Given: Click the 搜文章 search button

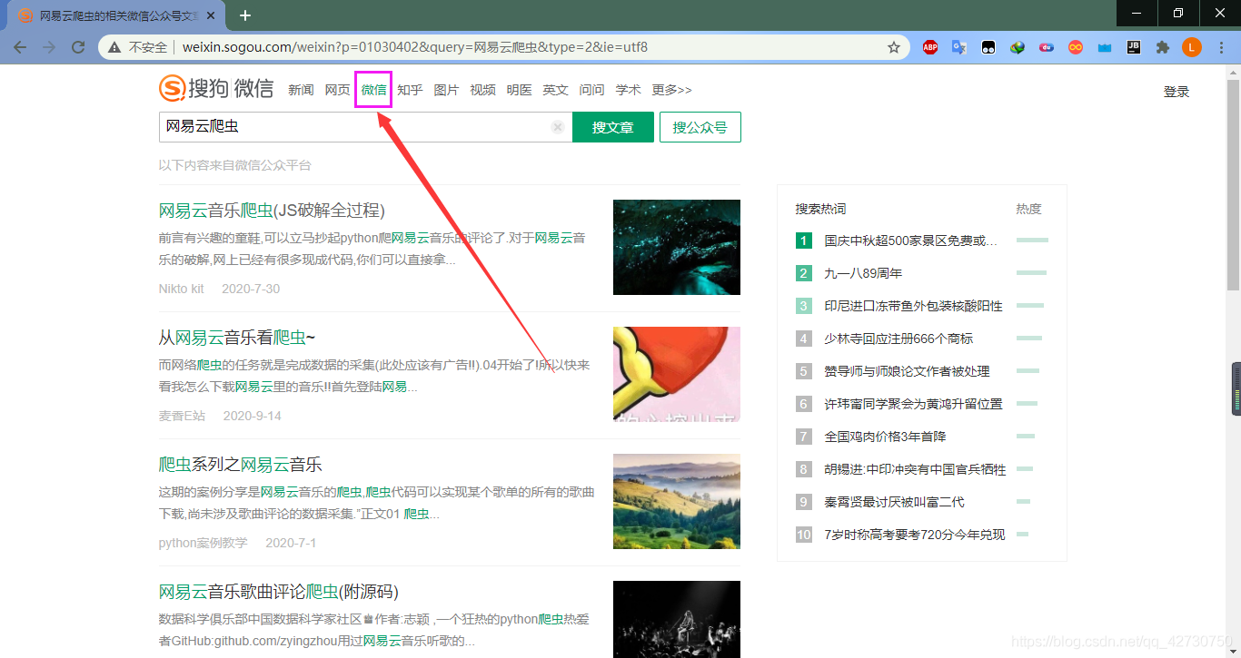Looking at the screenshot, I should [x=613, y=127].
